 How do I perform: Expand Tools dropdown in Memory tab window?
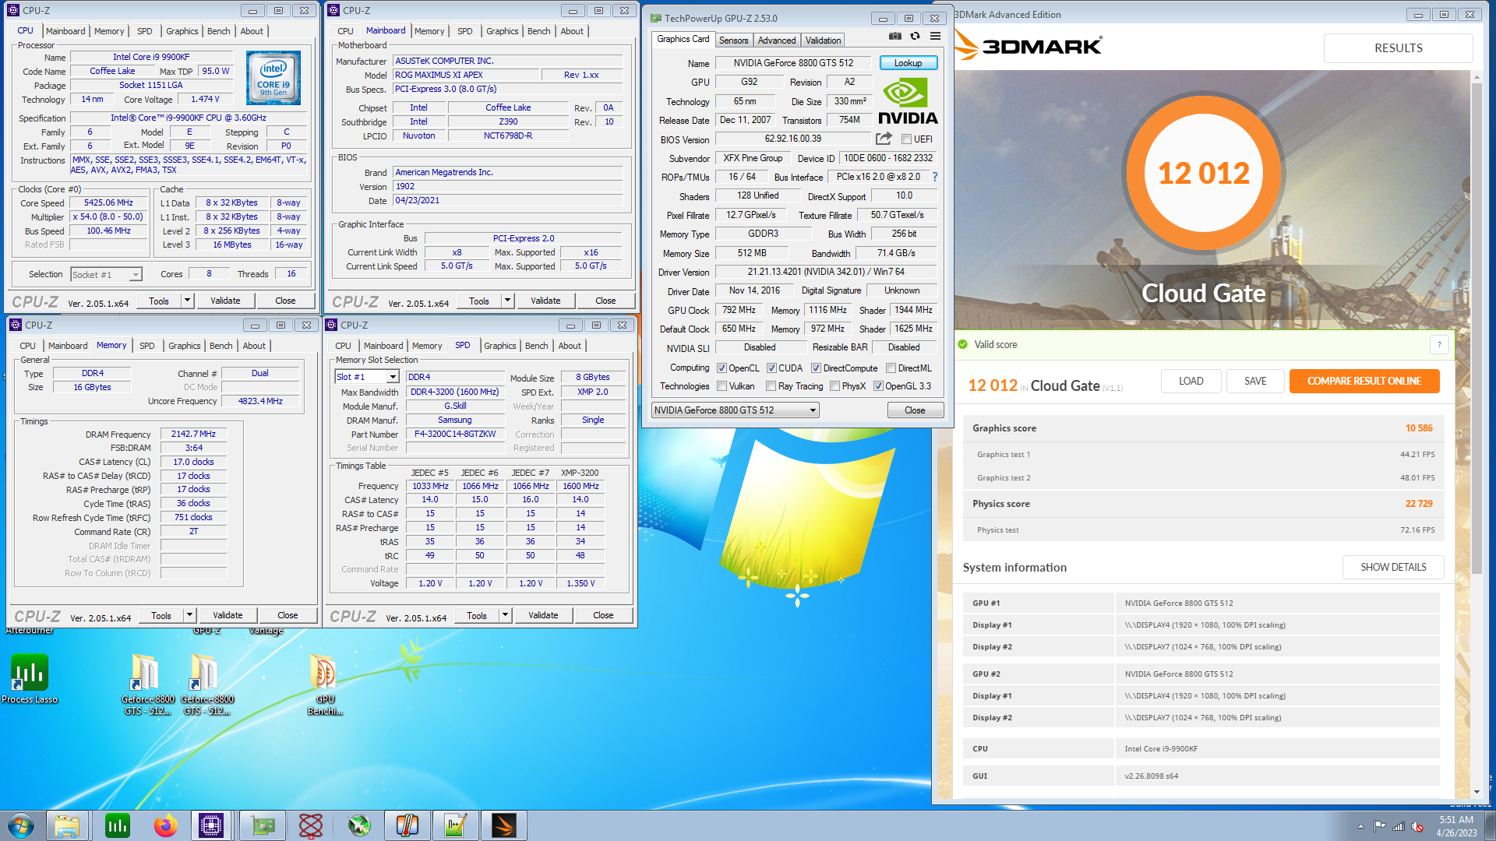[189, 615]
